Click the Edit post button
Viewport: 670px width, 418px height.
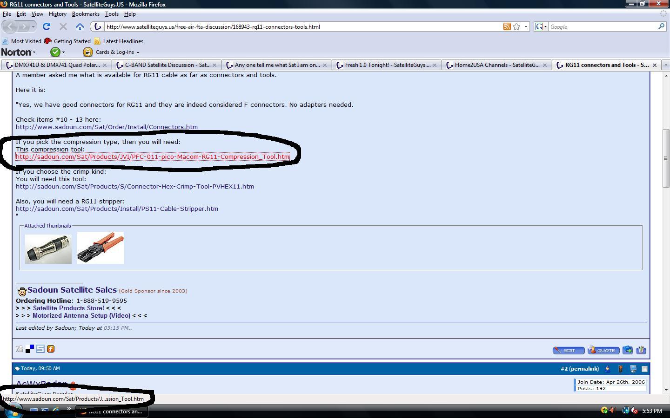tap(569, 350)
